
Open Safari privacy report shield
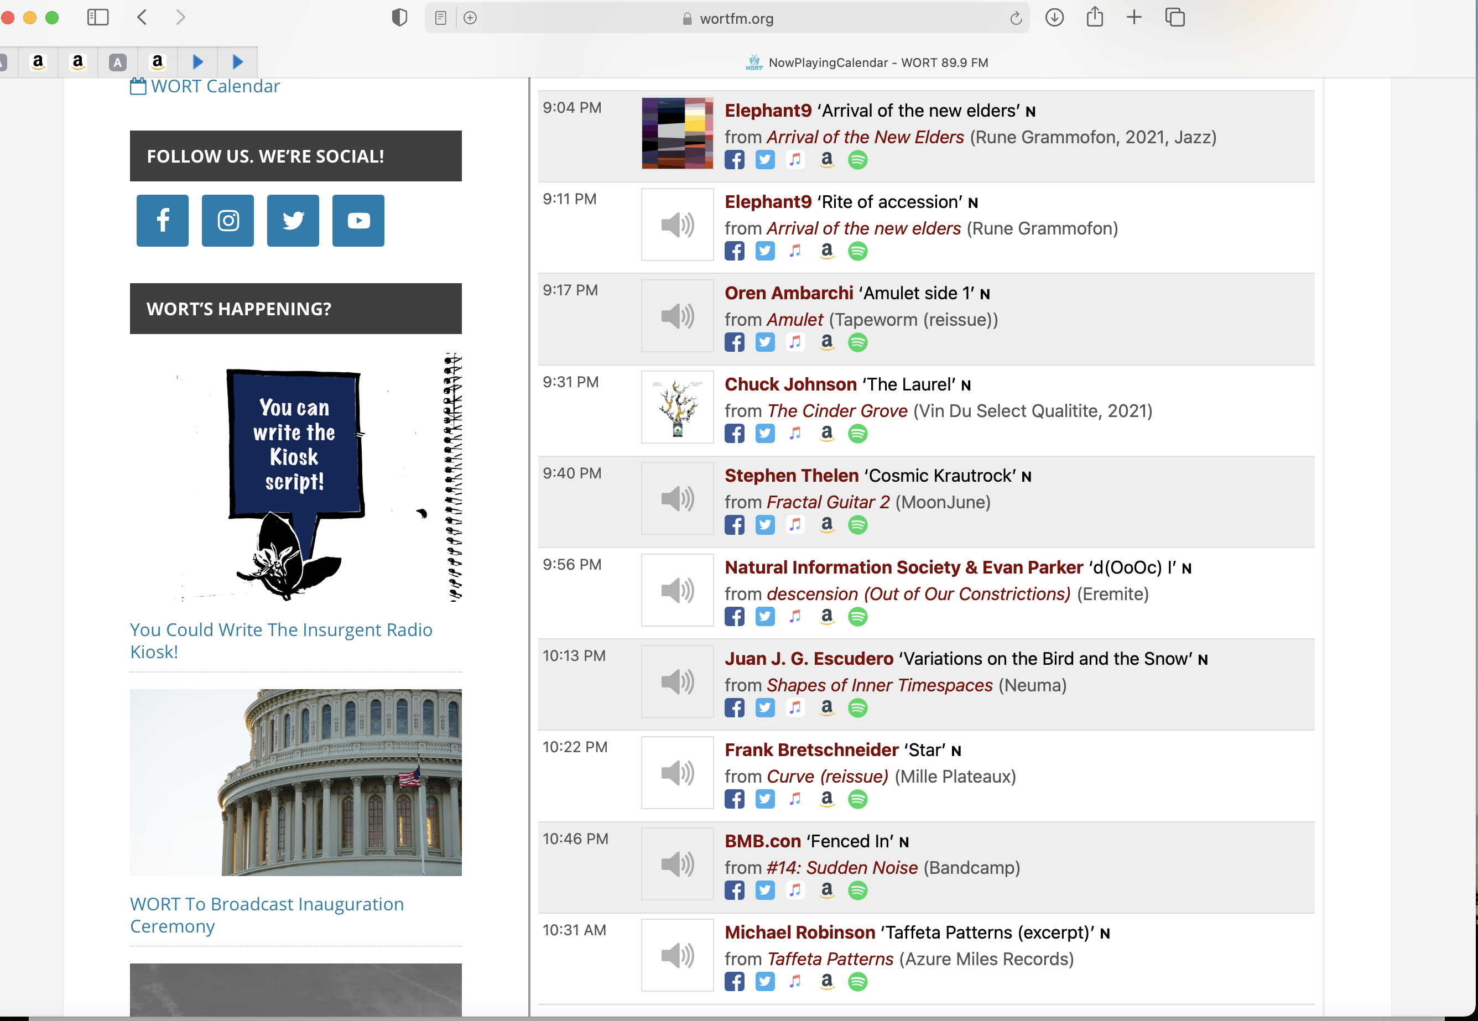click(399, 17)
